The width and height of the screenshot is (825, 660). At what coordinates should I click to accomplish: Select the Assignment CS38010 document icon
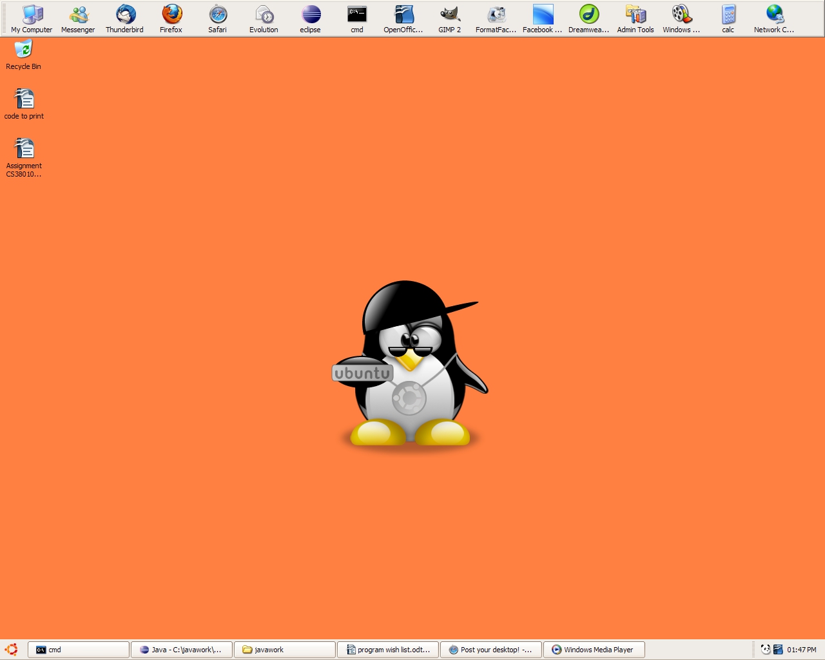24,157
